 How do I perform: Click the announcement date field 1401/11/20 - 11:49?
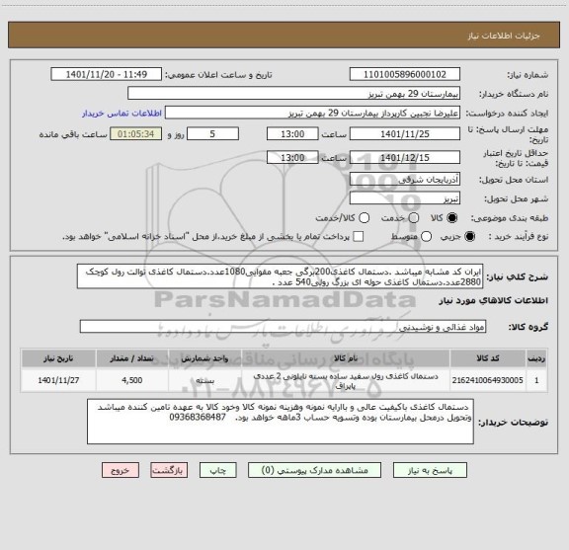107,74
